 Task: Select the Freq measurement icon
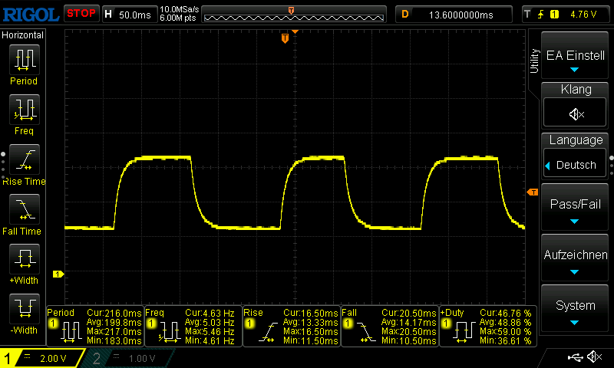tap(23, 110)
